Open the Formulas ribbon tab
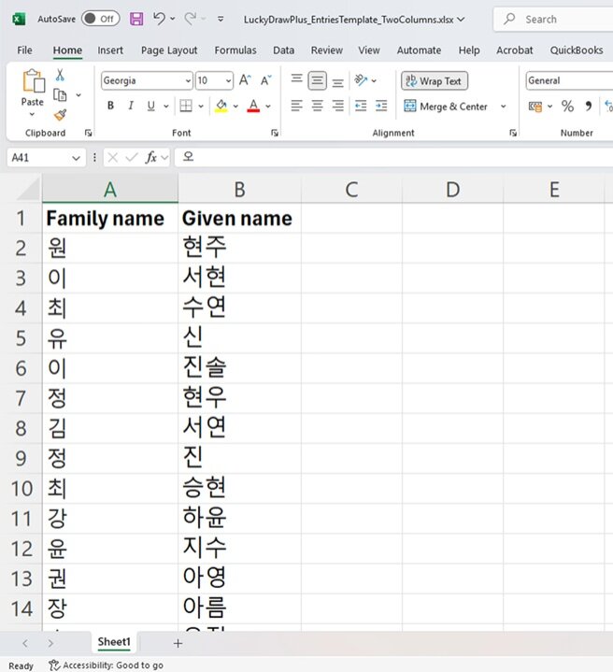This screenshot has height=672, width=613. point(235,50)
